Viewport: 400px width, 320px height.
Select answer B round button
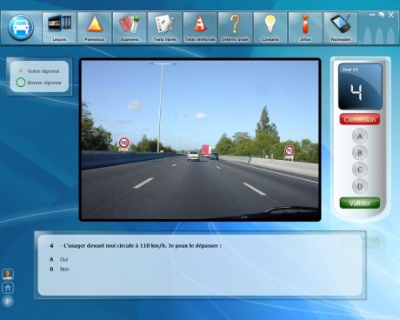pos(360,153)
